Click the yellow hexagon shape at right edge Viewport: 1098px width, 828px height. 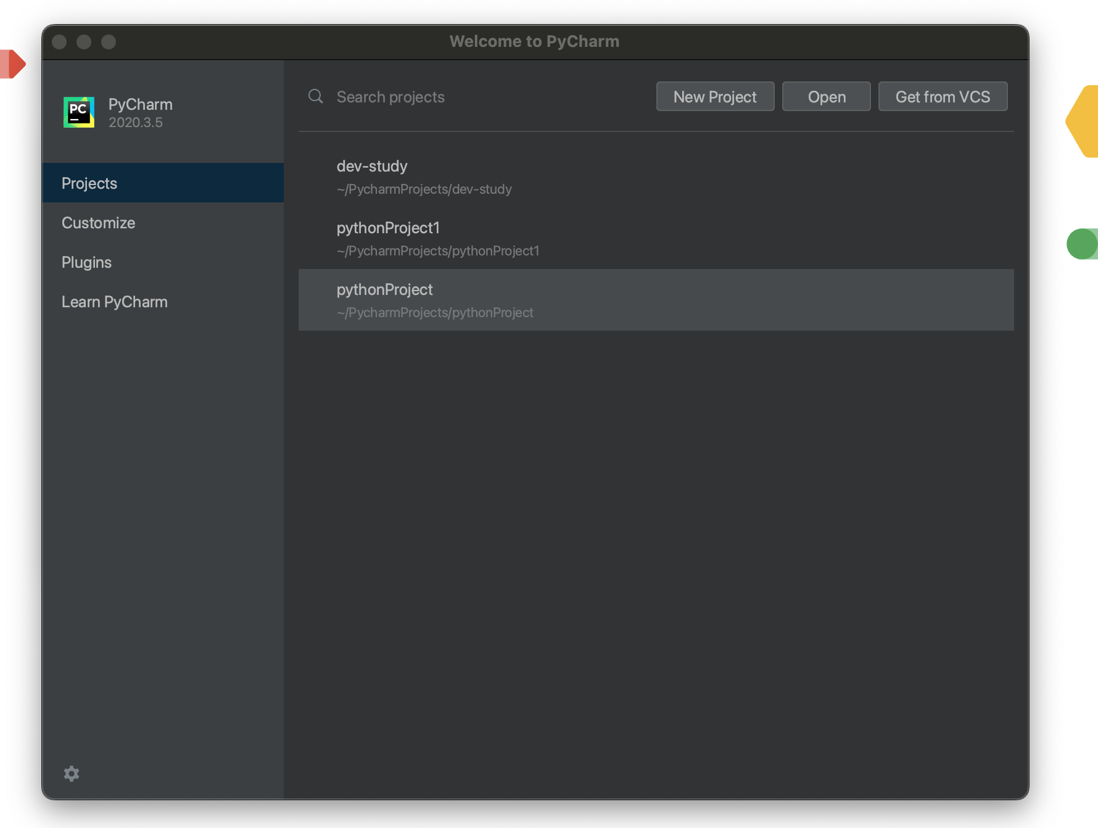tap(1084, 122)
